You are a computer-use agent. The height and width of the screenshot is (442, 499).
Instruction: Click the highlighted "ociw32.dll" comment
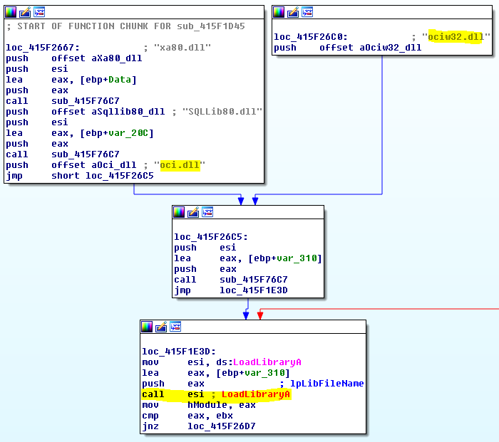click(x=456, y=37)
